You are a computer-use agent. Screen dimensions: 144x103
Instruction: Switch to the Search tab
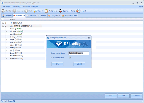tap(42, 16)
